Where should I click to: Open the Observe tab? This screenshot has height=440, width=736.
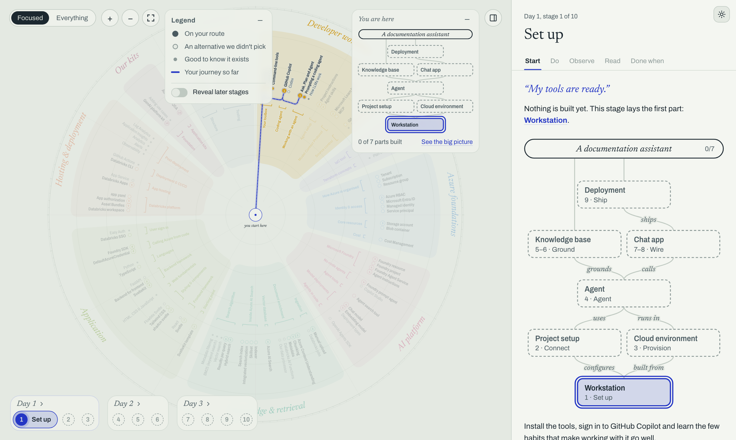click(x=582, y=61)
